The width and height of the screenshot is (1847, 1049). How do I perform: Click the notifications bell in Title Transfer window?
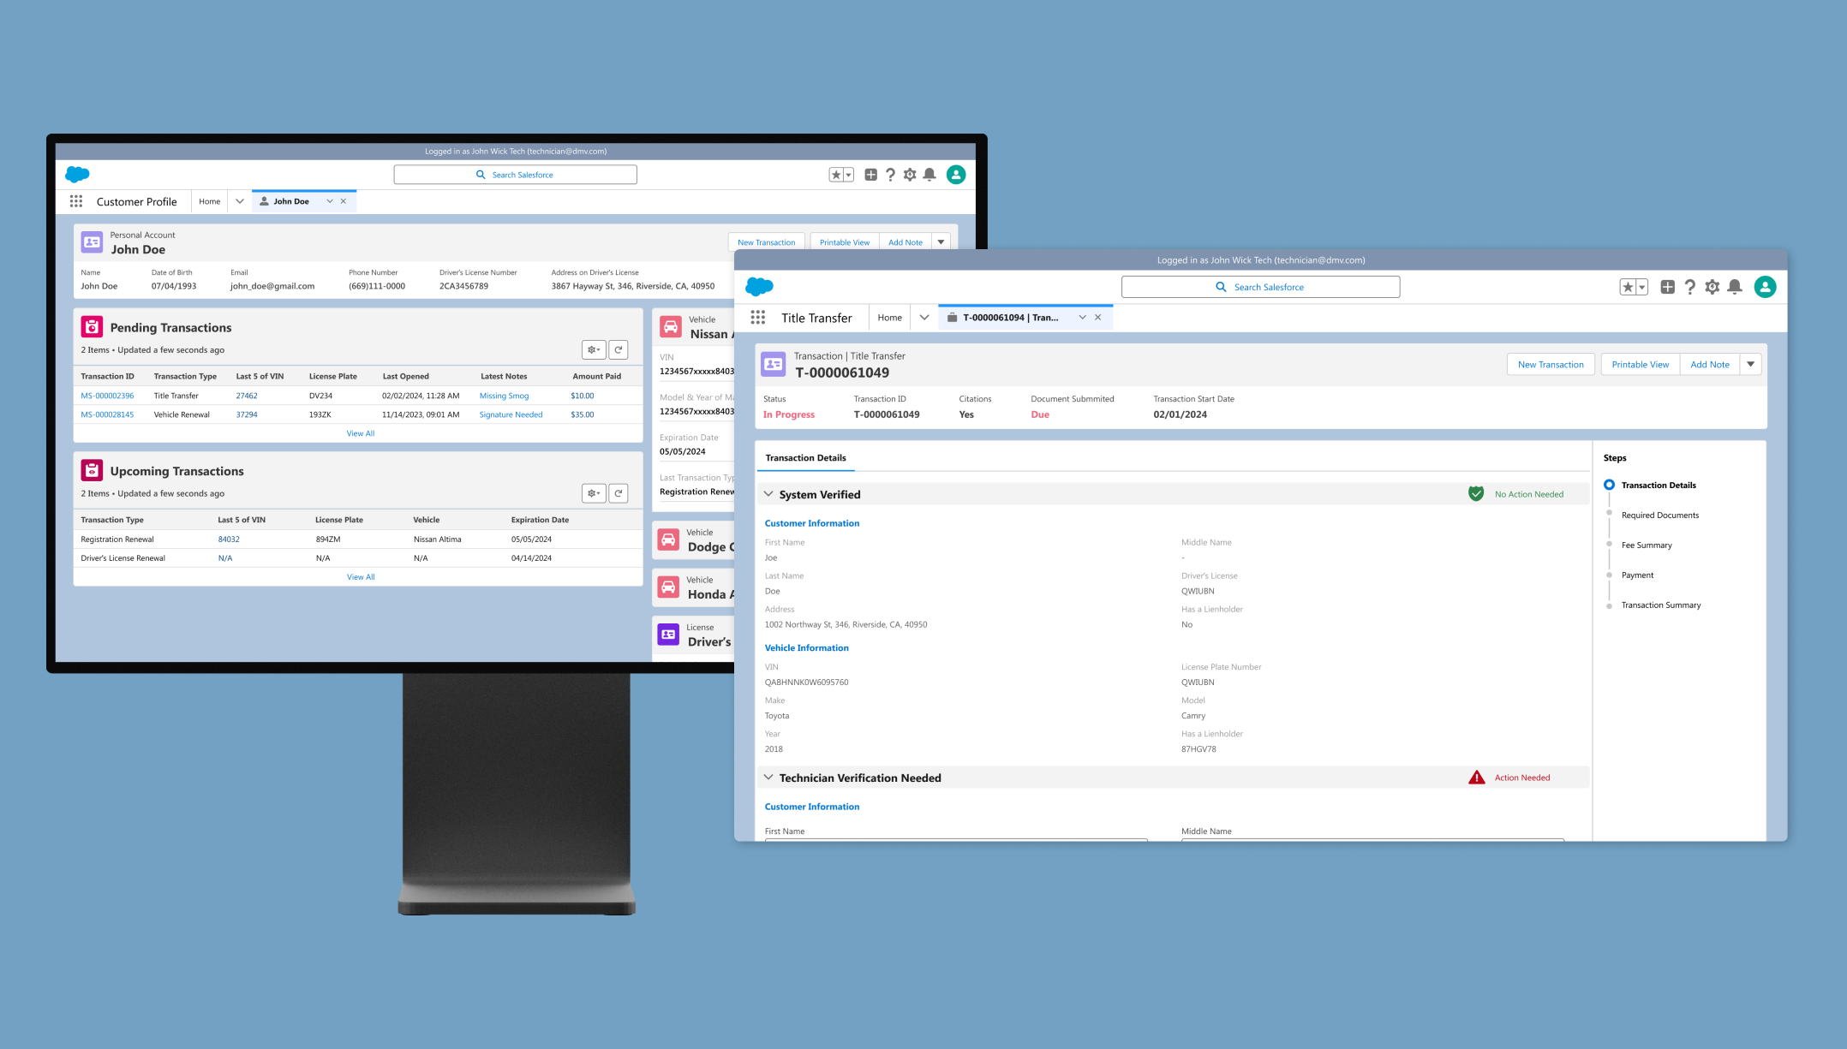1735,288
